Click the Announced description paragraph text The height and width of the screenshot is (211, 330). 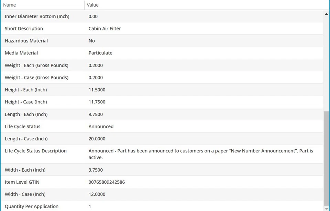coord(201,154)
